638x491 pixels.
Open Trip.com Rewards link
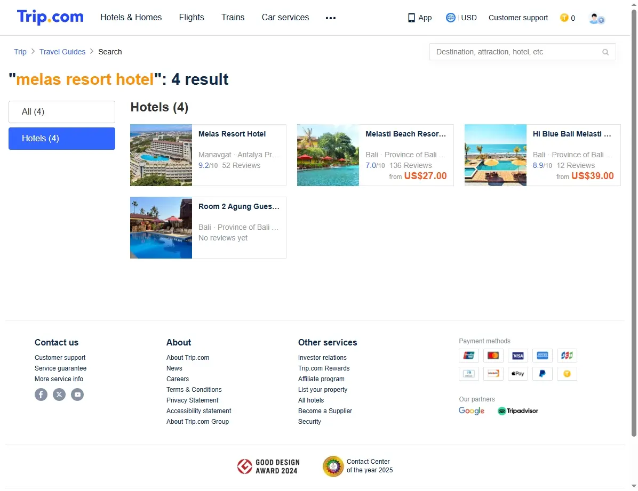[324, 368]
